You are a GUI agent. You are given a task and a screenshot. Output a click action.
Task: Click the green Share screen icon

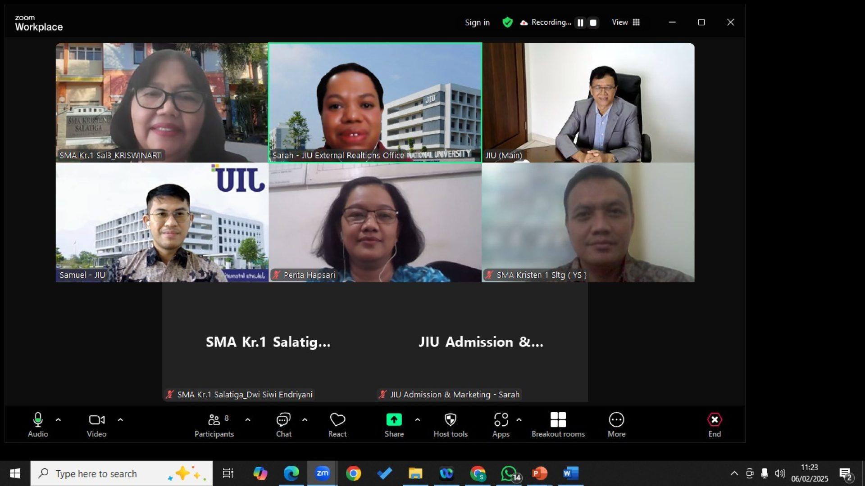394,419
